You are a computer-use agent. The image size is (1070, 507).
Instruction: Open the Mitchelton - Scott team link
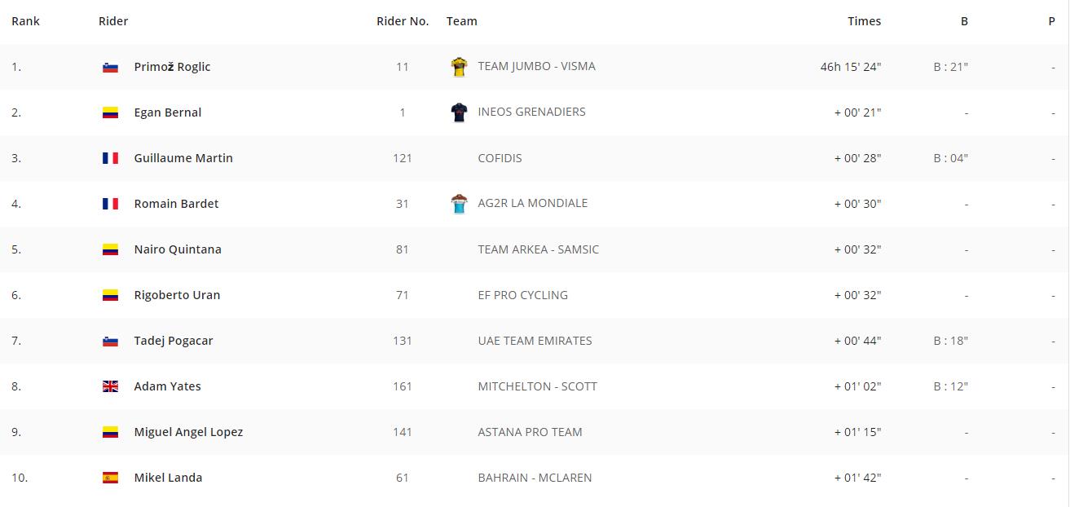pos(537,386)
